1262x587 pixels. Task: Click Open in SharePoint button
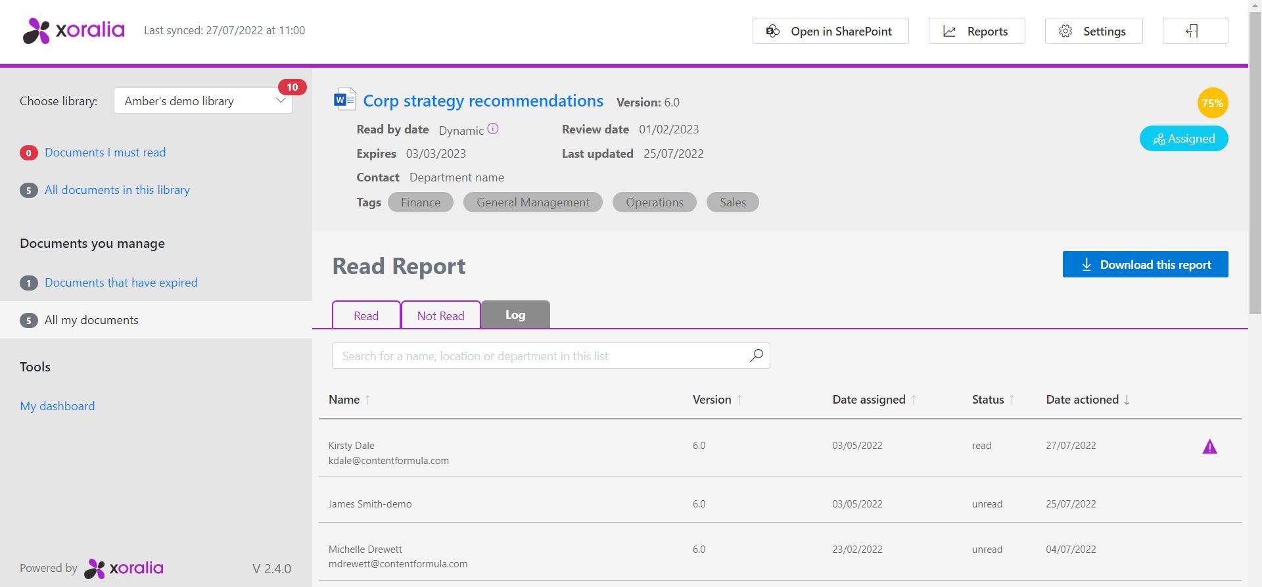(830, 31)
